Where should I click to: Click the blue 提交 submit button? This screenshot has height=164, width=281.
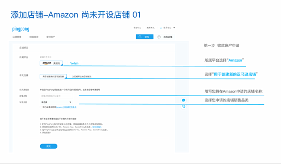coord(49,146)
